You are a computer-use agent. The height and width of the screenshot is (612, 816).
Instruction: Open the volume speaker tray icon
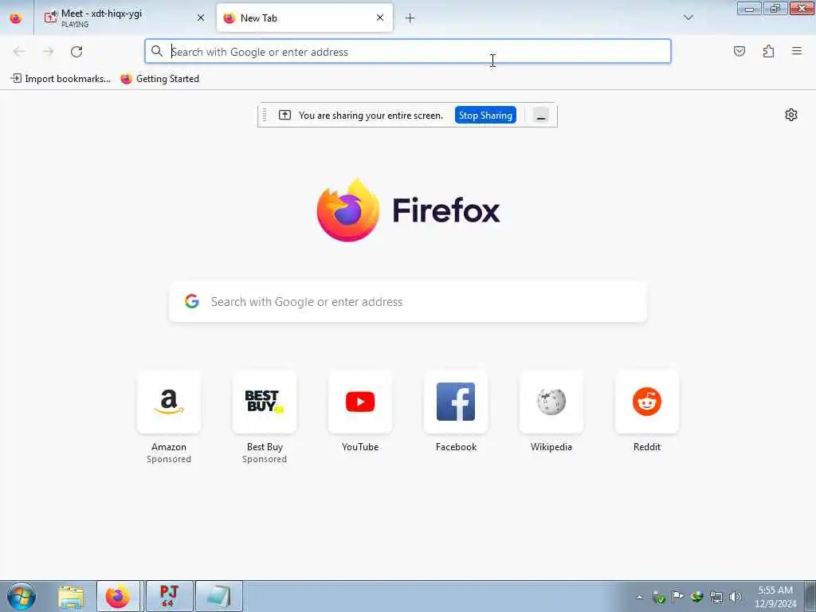point(735,597)
